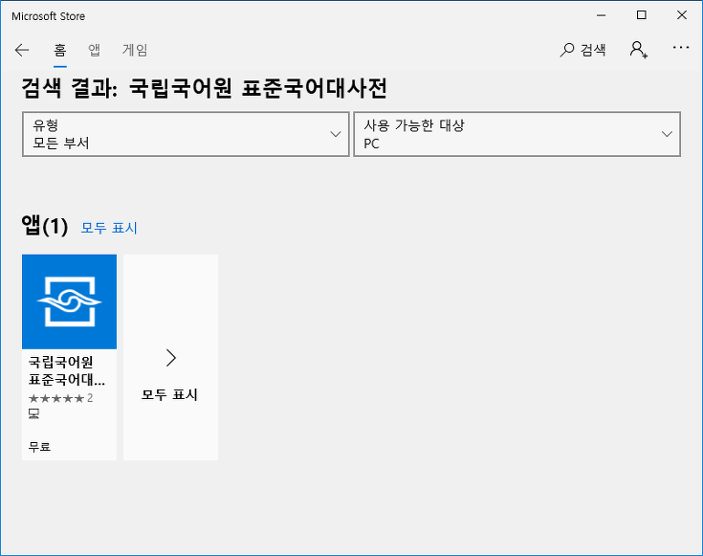The width and height of the screenshot is (703, 556).
Task: Click the 모두 표시 tile label
Action: pos(169,395)
